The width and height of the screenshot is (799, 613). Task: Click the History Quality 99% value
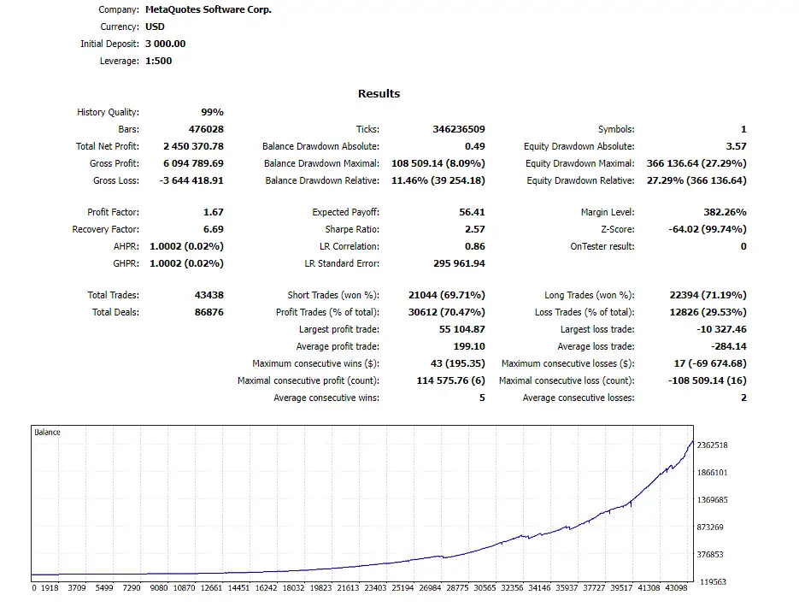(212, 112)
